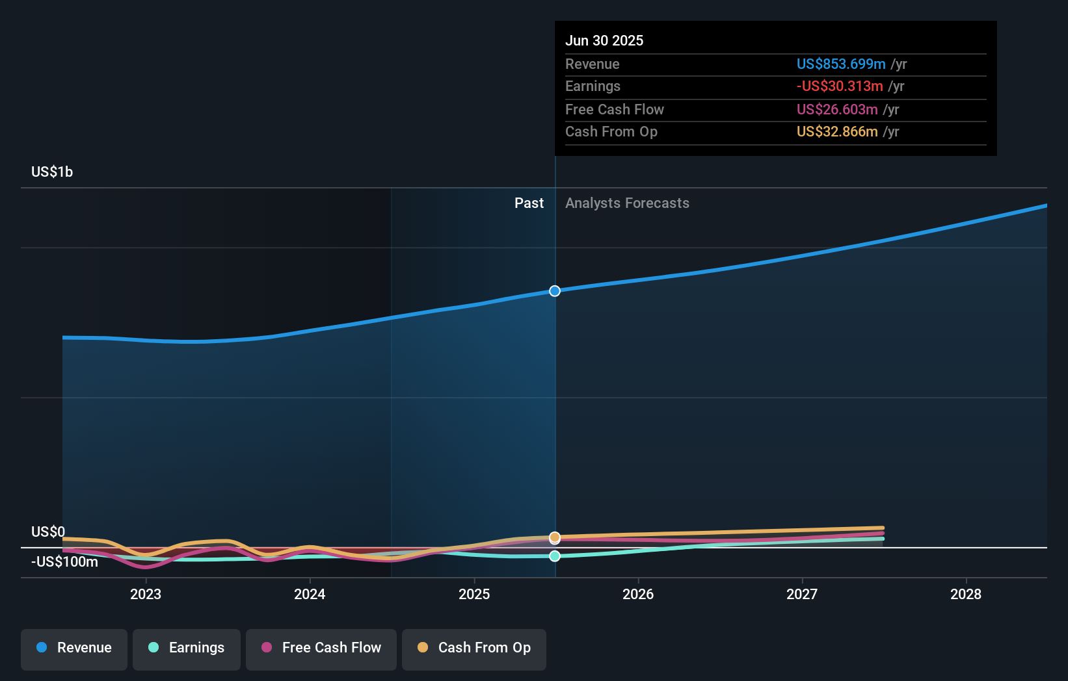Click the Cash From Op orange data point

(555, 537)
